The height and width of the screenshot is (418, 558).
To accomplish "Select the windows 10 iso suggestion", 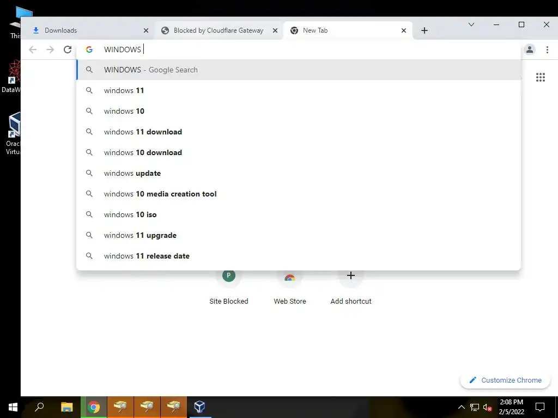I will (299, 214).
